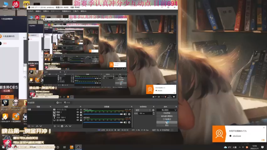Open source properties via the Sources gear icon

click(62, 126)
